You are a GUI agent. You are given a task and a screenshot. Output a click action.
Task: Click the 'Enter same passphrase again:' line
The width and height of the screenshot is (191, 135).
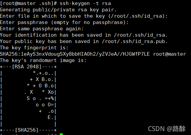42,29
